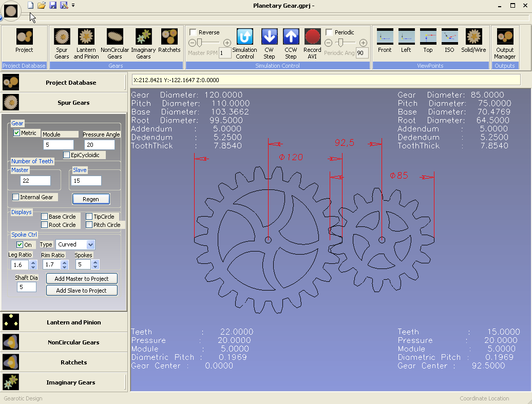Image resolution: width=532 pixels, height=404 pixels.
Task: Switch to Front viewpoint
Action: coord(385,41)
